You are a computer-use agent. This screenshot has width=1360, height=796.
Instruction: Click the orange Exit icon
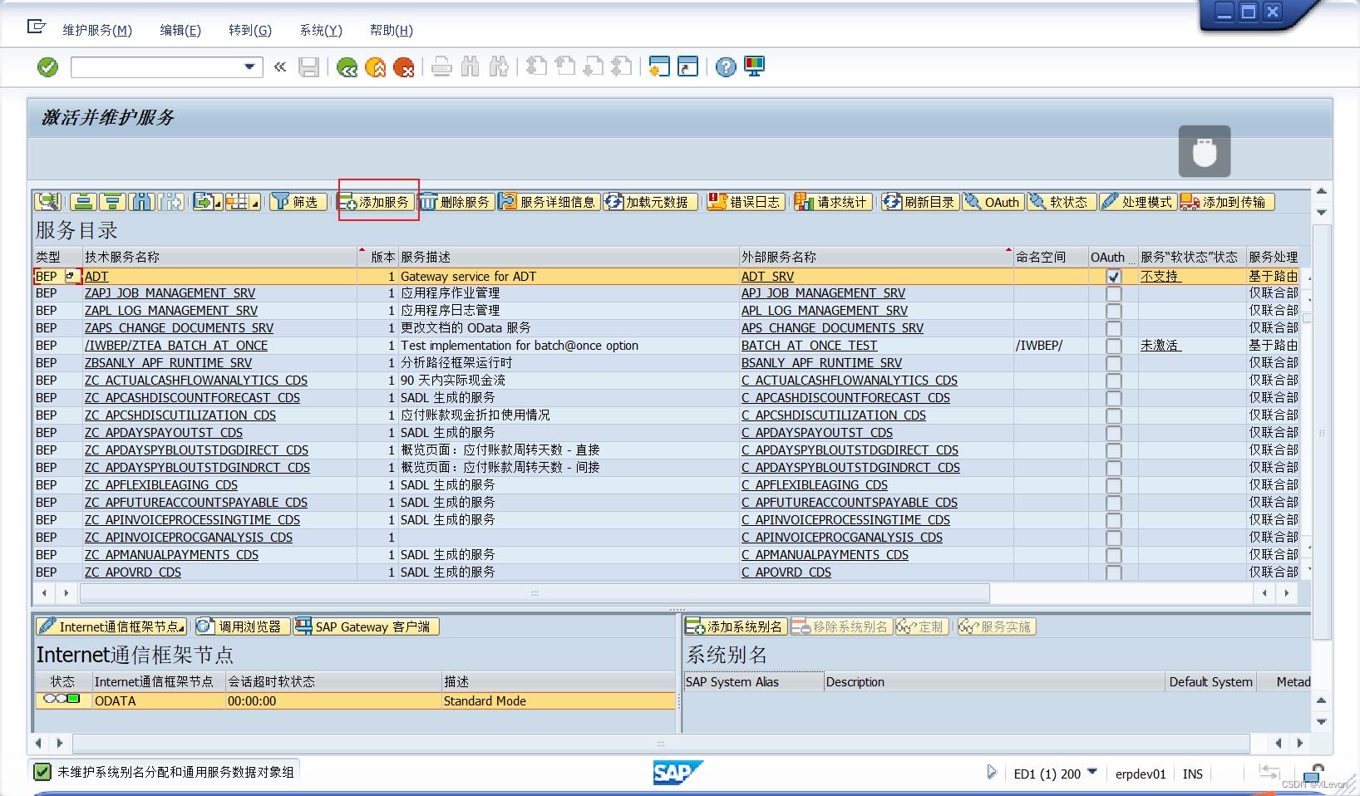376,67
